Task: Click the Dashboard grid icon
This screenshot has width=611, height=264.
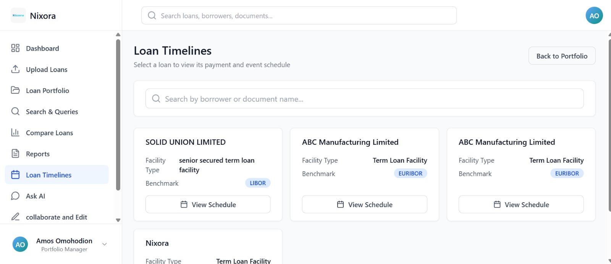Action: [x=15, y=48]
